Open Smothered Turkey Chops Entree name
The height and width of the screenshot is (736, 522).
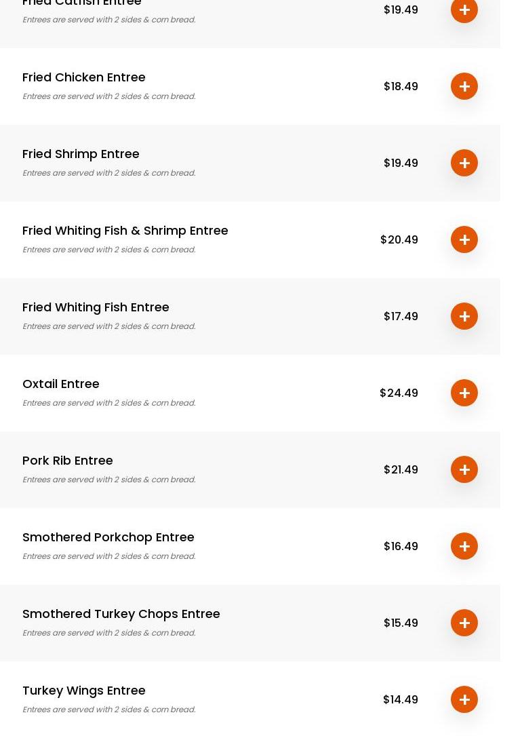click(121, 614)
